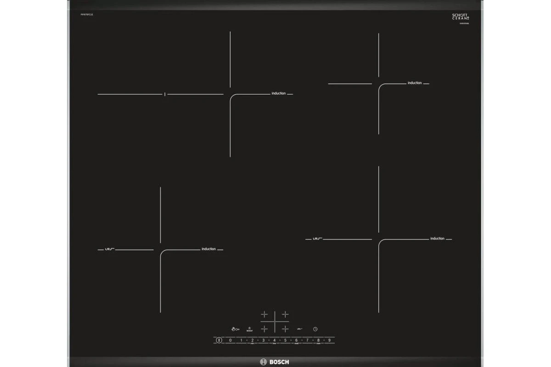The image size is (551, 367).
Task: Turn on the boost function
Action: [x=250, y=329]
